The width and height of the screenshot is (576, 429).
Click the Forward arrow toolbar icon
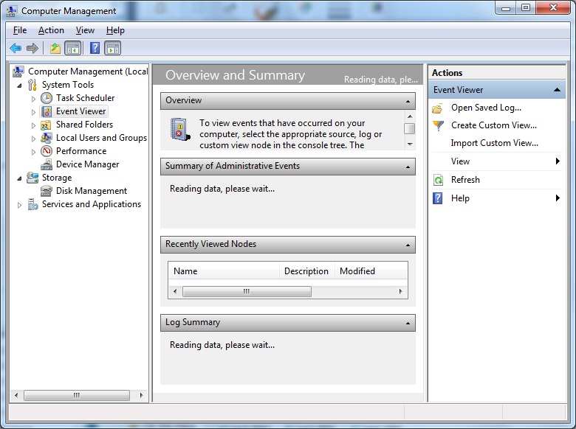[32, 48]
